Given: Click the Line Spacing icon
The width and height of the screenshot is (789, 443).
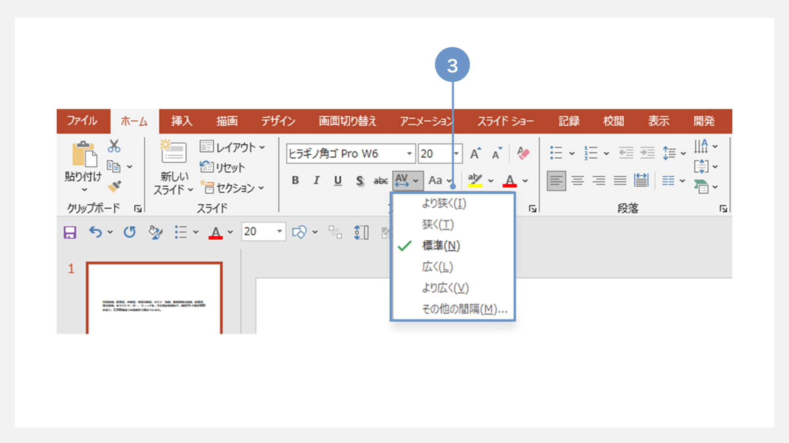Looking at the screenshot, I should tap(669, 153).
